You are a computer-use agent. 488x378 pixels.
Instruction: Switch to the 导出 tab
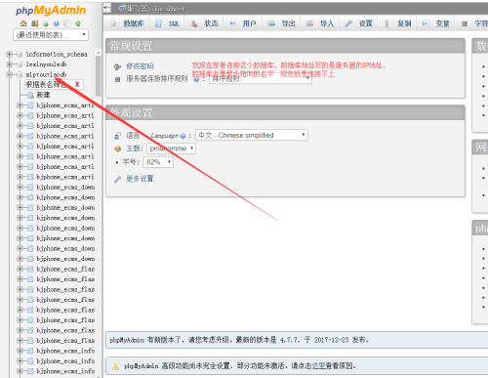(281, 23)
